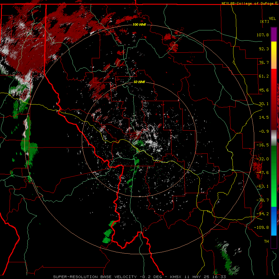Click the 30.1 legend value
Image resolution: width=279 pixels, height=279 pixels.
pos(264,104)
